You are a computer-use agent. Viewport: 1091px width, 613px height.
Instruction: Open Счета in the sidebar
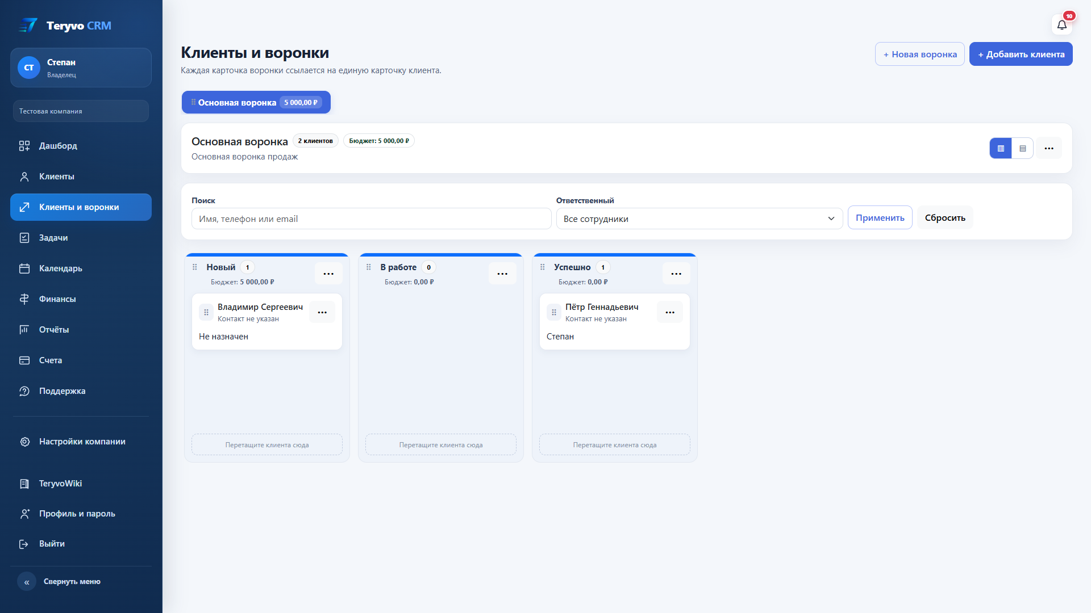point(81,360)
